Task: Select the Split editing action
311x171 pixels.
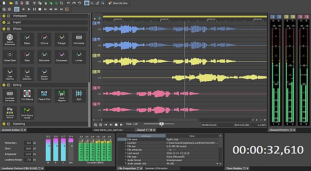Action: [79, 95]
